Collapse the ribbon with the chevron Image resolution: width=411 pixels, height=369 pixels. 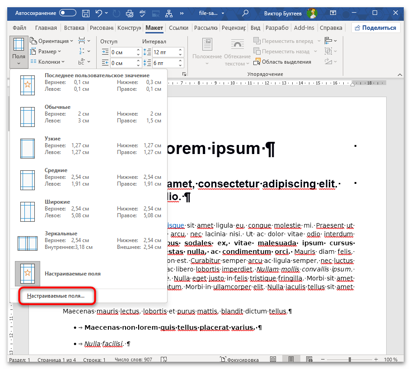[x=400, y=75]
